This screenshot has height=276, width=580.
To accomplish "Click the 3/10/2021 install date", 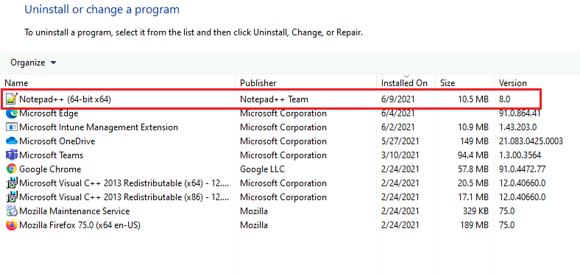I will click(400, 155).
